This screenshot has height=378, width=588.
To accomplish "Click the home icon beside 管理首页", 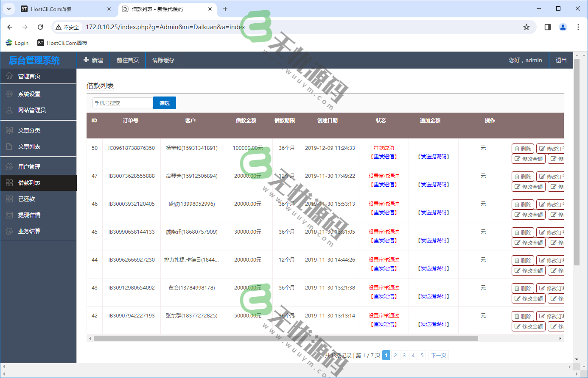I will pos(9,76).
